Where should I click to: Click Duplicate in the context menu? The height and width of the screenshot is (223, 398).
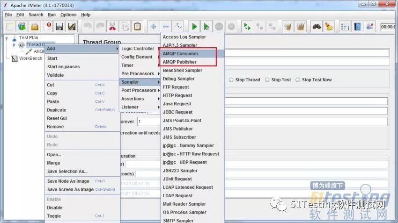(82, 110)
